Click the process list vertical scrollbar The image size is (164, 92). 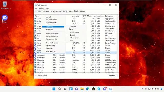(x=118, y=20)
